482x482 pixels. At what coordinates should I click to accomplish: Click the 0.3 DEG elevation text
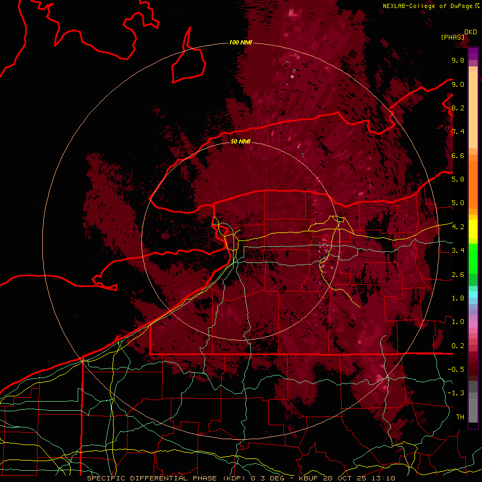click(267, 478)
